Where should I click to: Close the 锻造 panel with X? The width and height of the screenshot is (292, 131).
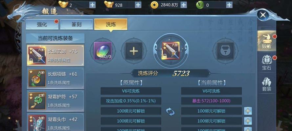pos(263,14)
